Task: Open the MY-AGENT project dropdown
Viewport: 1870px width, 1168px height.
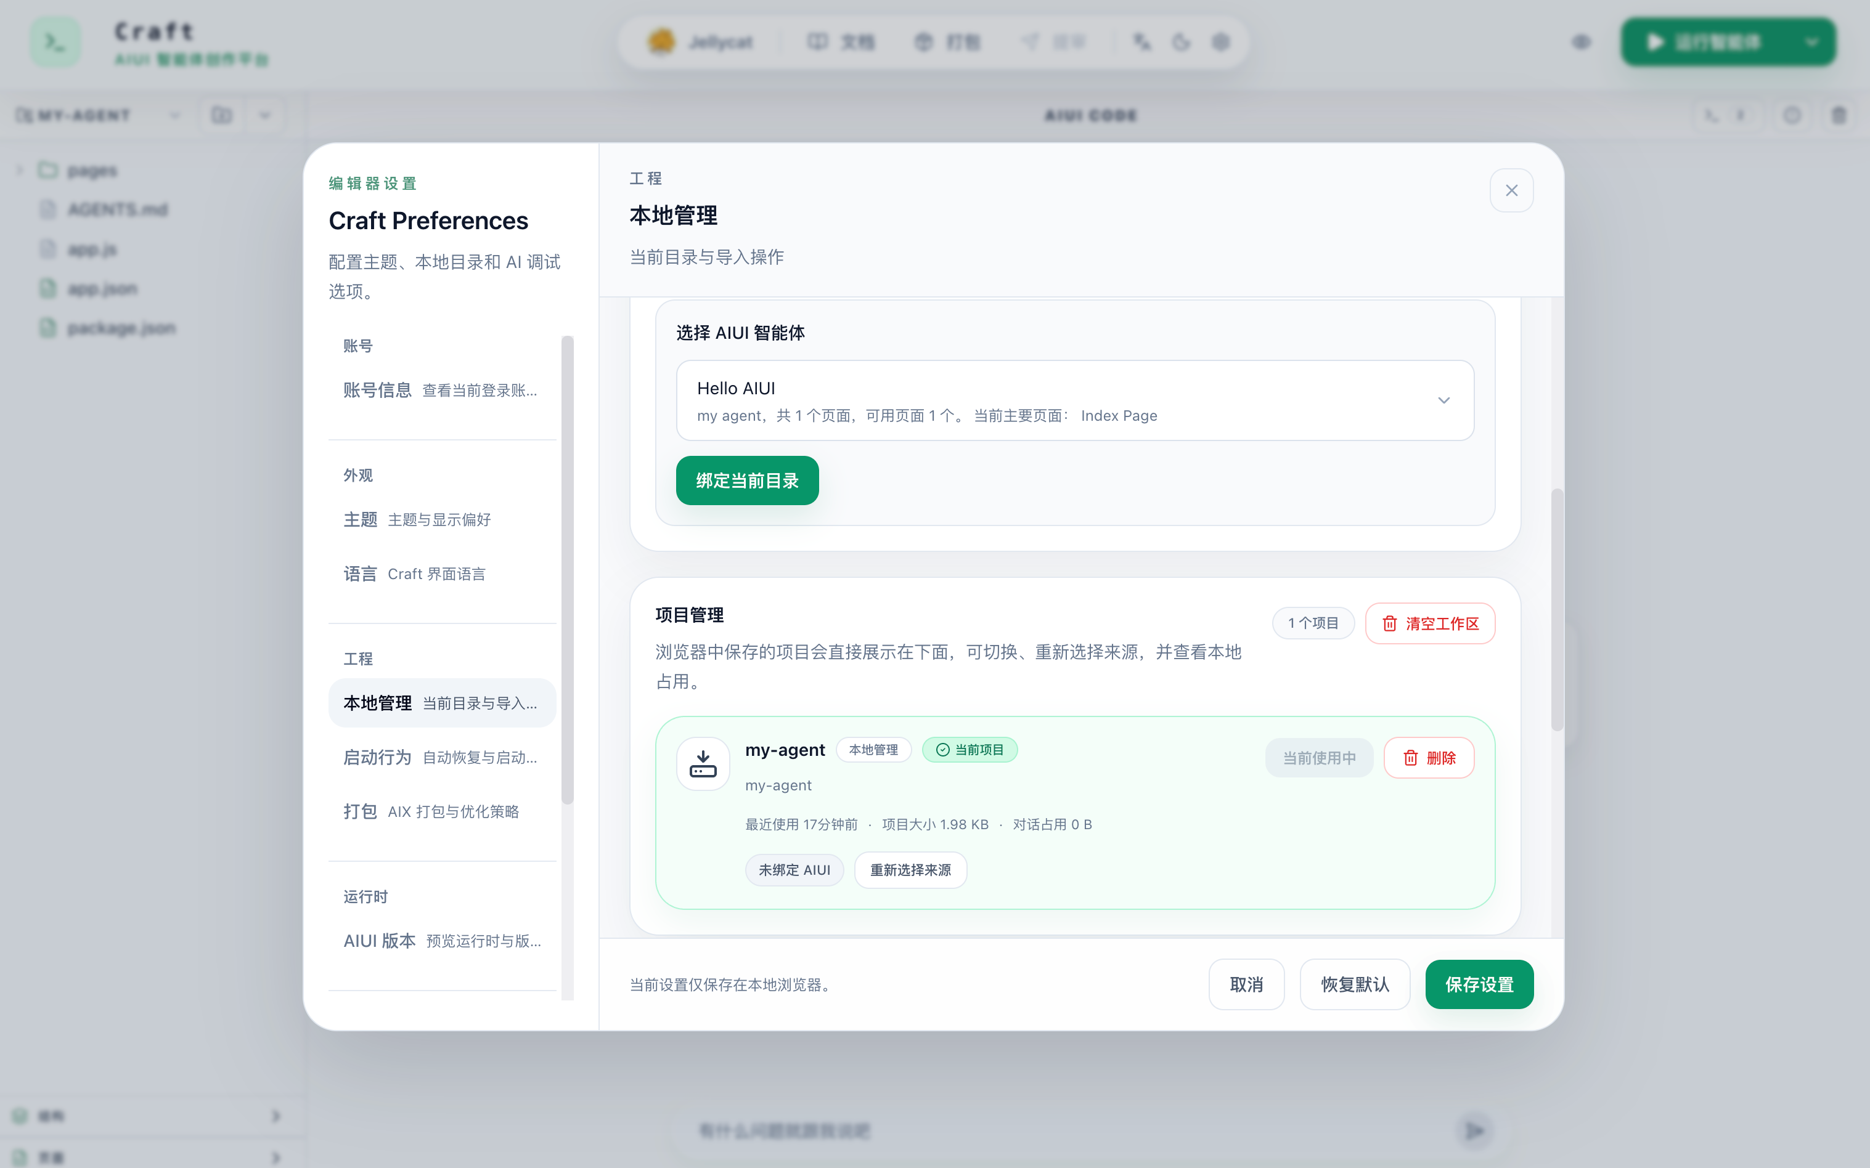Action: [99, 115]
